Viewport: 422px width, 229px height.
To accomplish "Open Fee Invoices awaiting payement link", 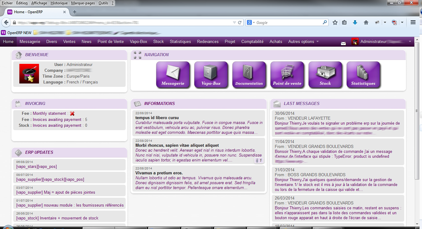I will 57,119.
